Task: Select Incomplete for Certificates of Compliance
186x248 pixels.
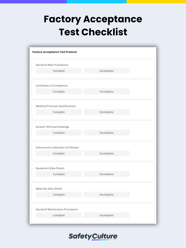Action: click(x=106, y=91)
